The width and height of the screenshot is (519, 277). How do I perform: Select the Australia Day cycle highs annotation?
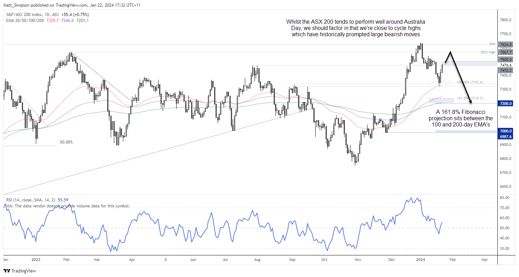356,28
